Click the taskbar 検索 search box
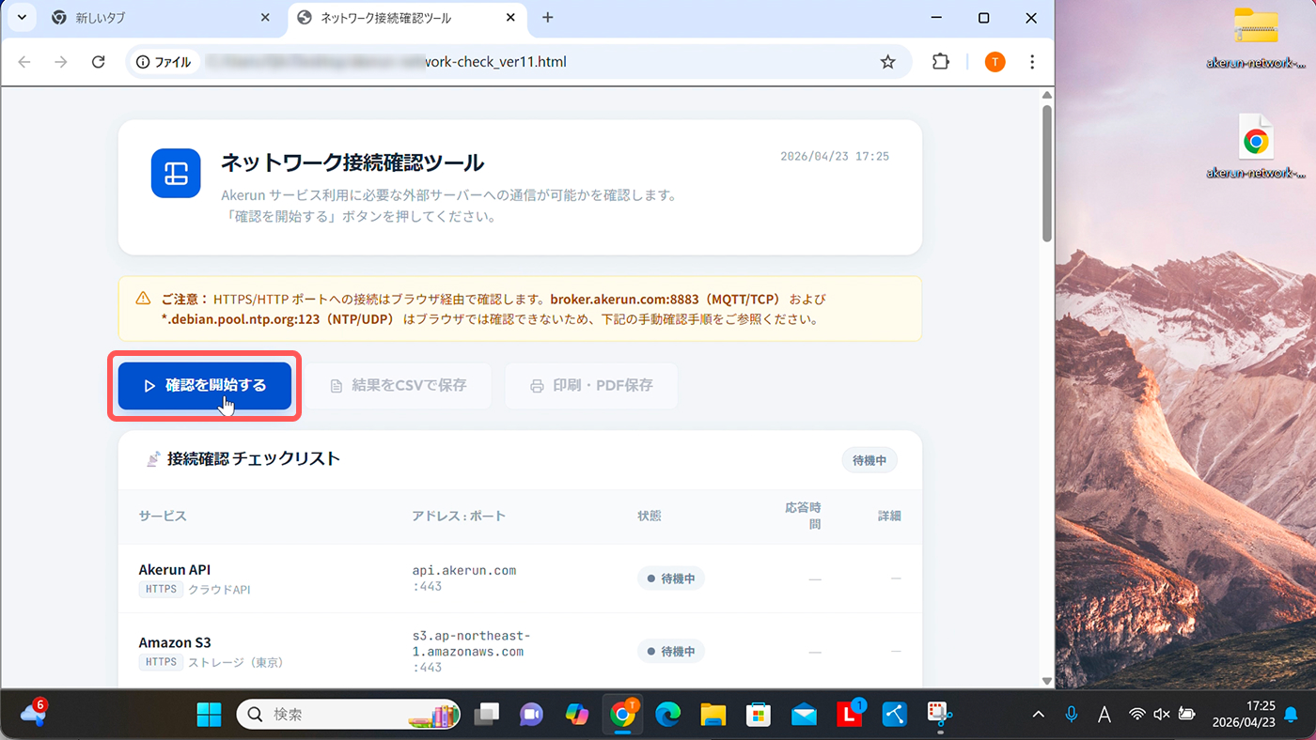The height and width of the screenshot is (740, 1316). click(349, 715)
